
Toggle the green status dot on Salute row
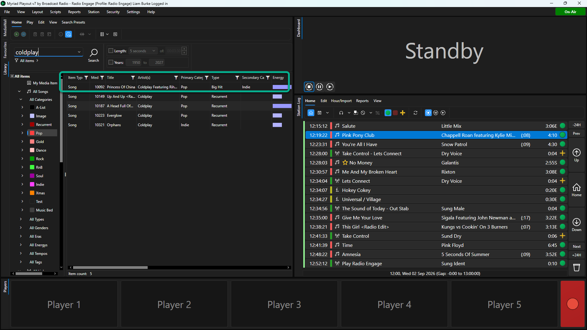(x=563, y=126)
